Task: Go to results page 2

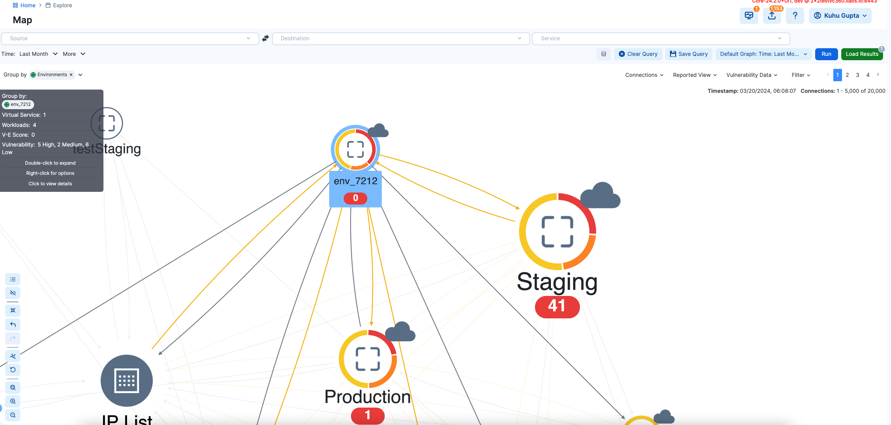Action: click(847, 75)
